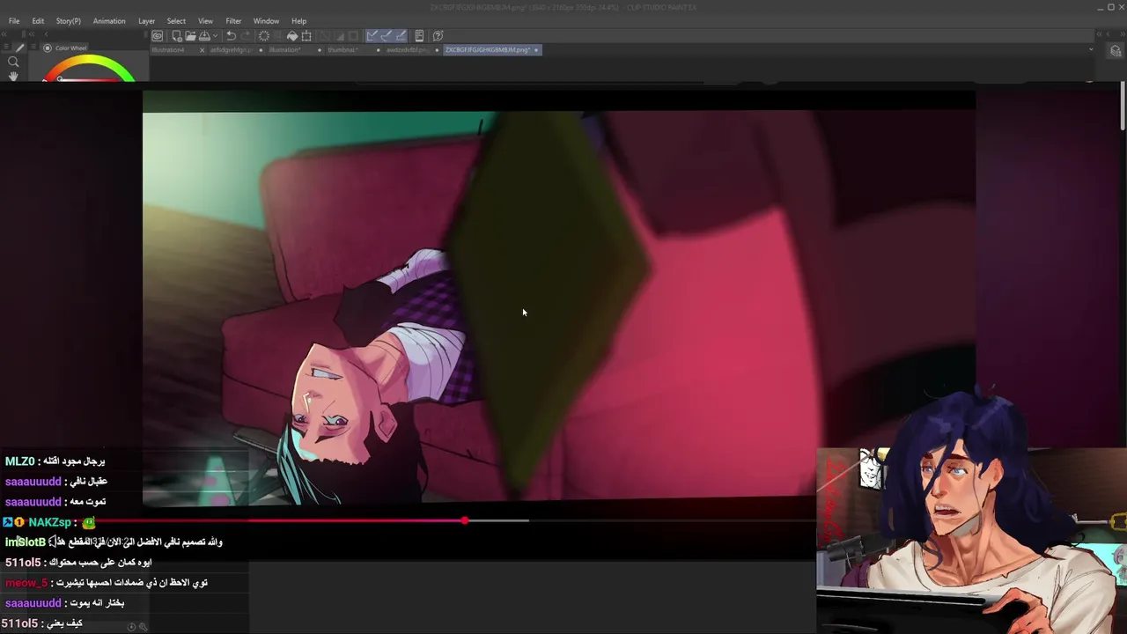Click the Clip Studio launcher icon
Screen dimensions: 1127x634
click(x=157, y=36)
